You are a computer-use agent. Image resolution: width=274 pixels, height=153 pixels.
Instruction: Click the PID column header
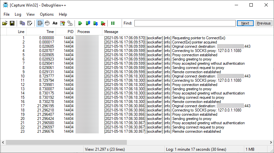tap(65, 32)
